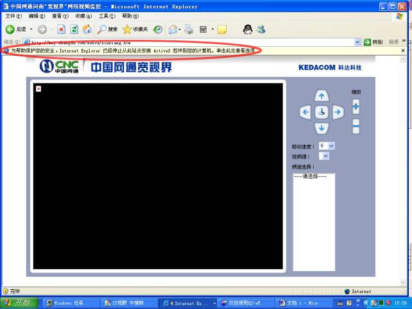Click the IE Refresh toolbar icon
Screen dimensions: 412x309
[74, 29]
